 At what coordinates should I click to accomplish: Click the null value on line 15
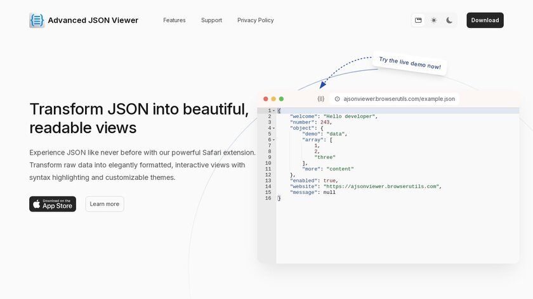[x=329, y=193]
